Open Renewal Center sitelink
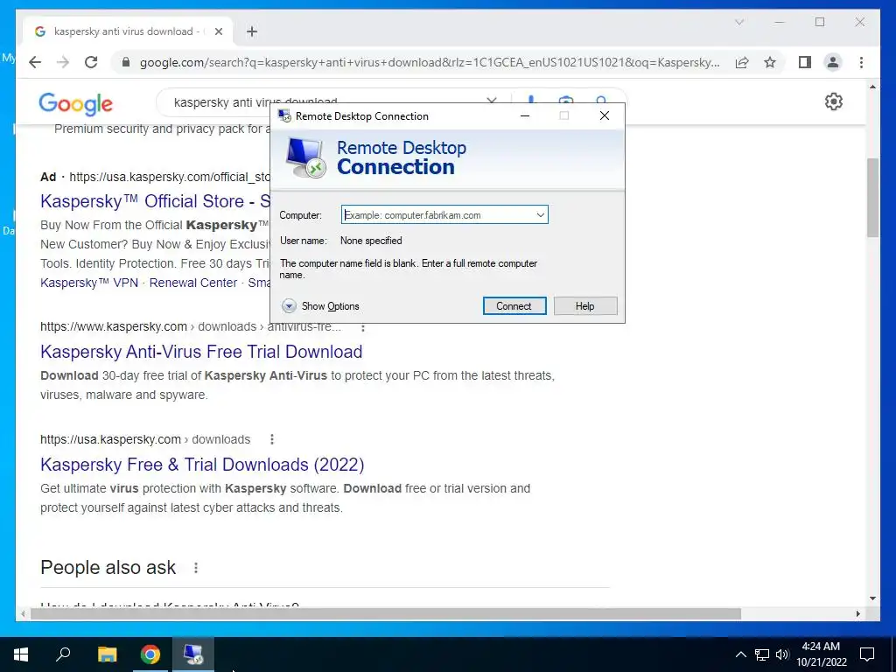Screen dimensions: 896x672 [193, 283]
